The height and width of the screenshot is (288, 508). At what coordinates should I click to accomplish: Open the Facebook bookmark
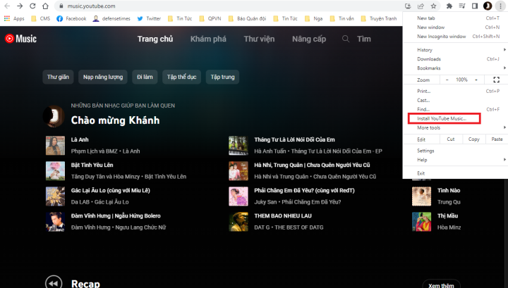(71, 18)
